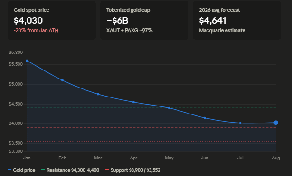This screenshot has height=176, width=292.
Task: Toggle the Resistance $4,300-4,400 legend entry
Action: coord(70,170)
